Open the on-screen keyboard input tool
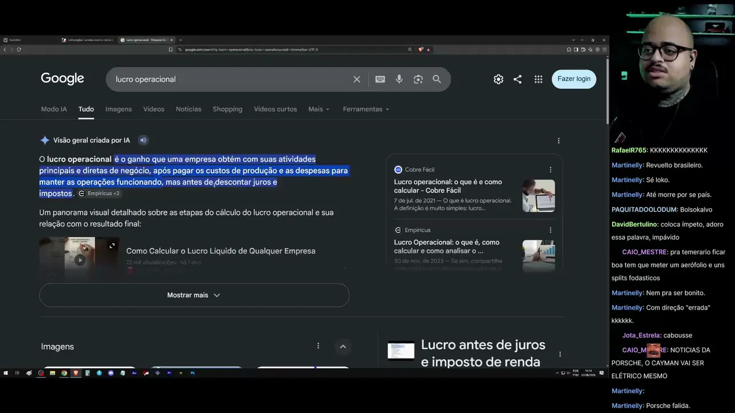 click(380, 79)
